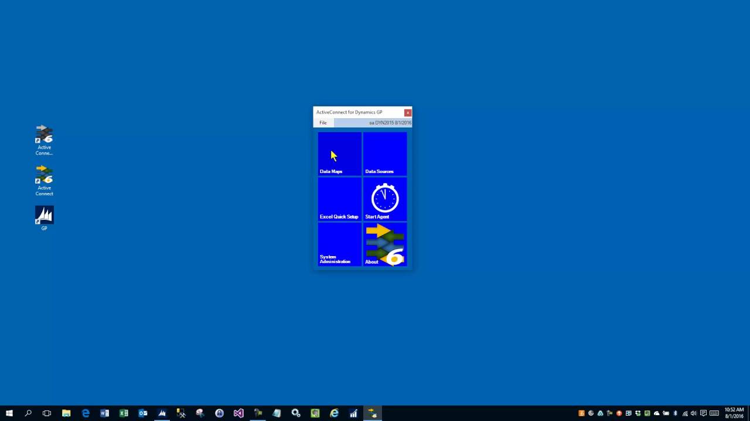
Task: Switch to ActiveConnect taskbar button
Action: click(x=373, y=413)
